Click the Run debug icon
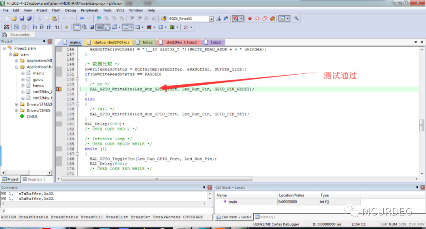This screenshot has height=229, width=426. tap(17, 27)
